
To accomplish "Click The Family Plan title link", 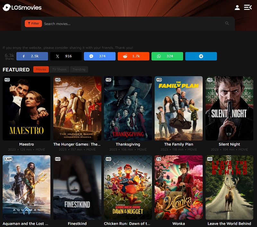I will pyautogui.click(x=179, y=144).
